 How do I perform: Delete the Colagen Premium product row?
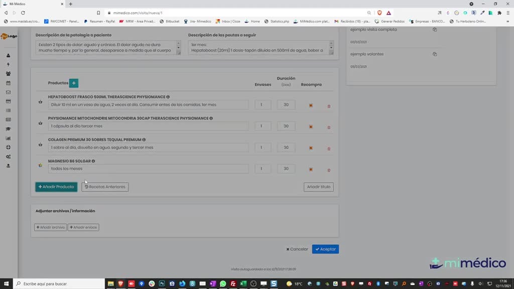pyautogui.click(x=329, y=149)
